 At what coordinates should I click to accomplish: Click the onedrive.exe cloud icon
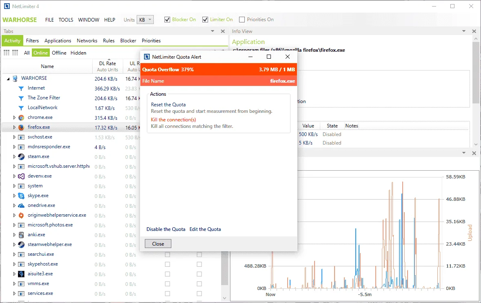(x=21, y=206)
